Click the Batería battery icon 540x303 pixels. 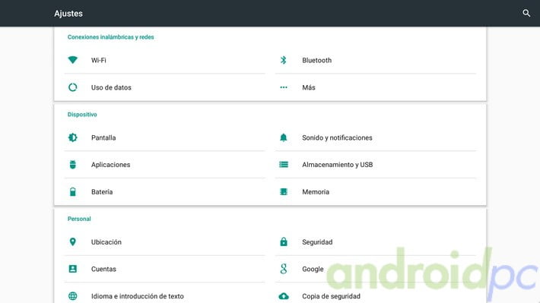coord(73,192)
